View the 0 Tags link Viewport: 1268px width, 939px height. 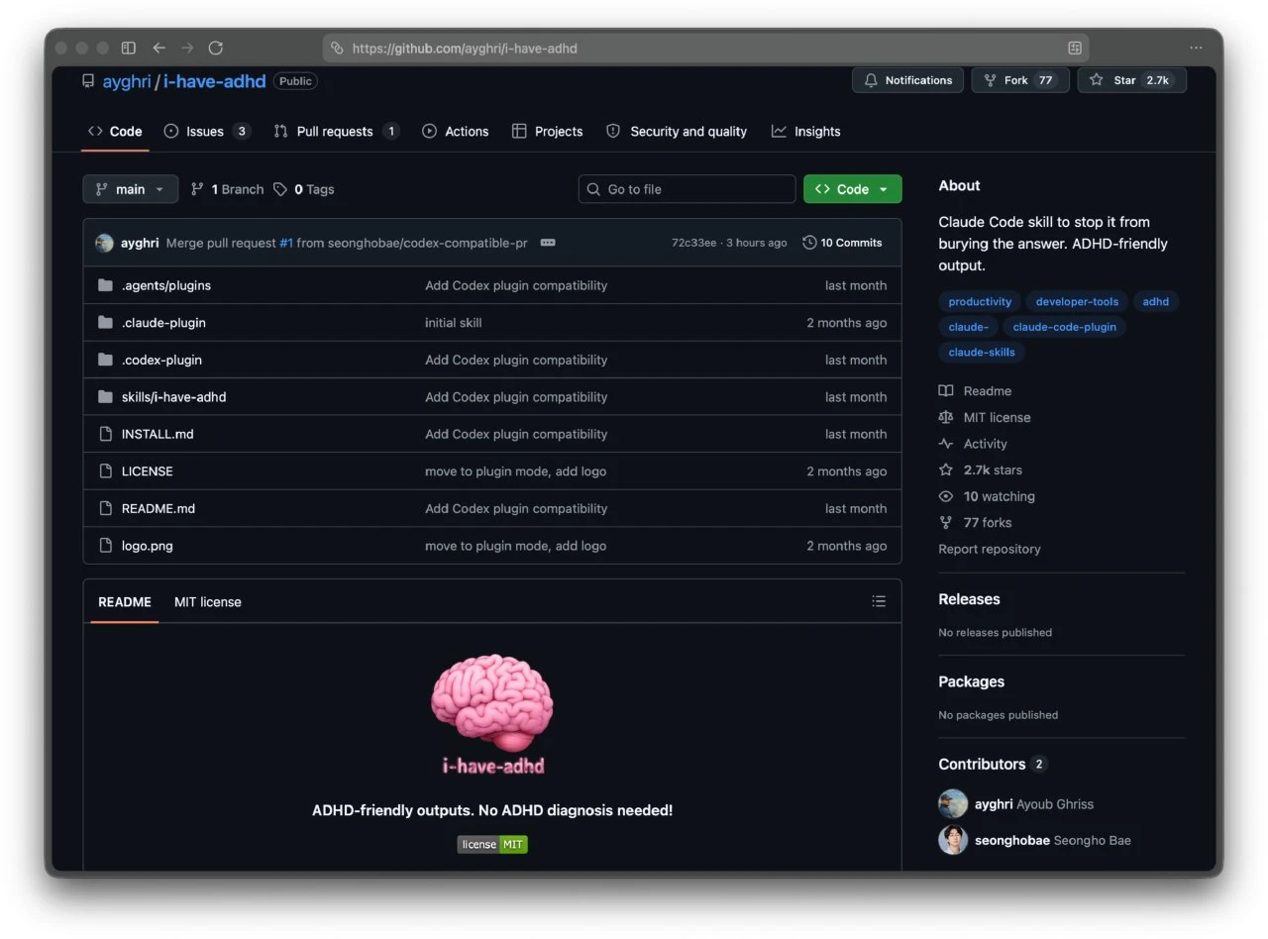coord(304,189)
